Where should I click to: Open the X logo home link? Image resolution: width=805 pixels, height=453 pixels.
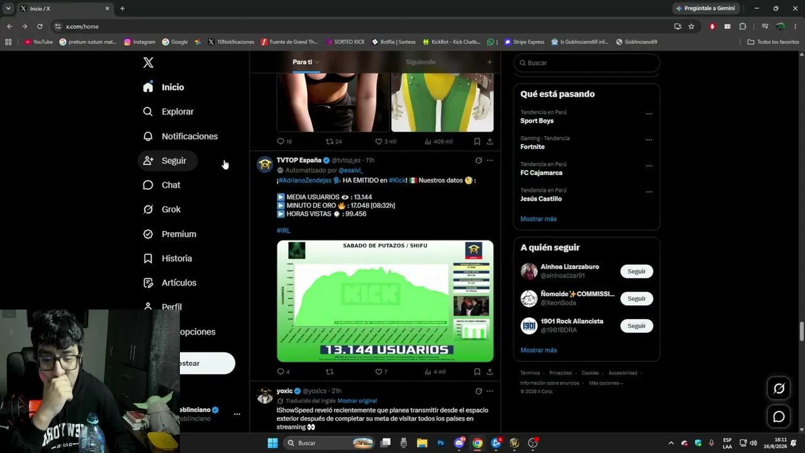click(x=148, y=62)
